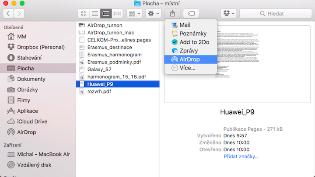Choose Mail from the share menu
315x177 pixels.
point(185,25)
